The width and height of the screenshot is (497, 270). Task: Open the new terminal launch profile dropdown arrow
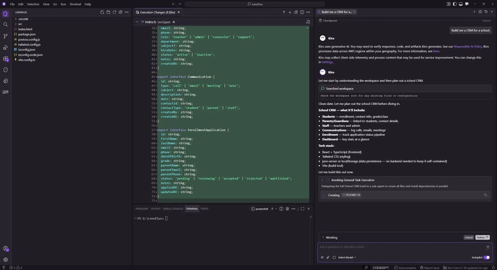point(276,209)
